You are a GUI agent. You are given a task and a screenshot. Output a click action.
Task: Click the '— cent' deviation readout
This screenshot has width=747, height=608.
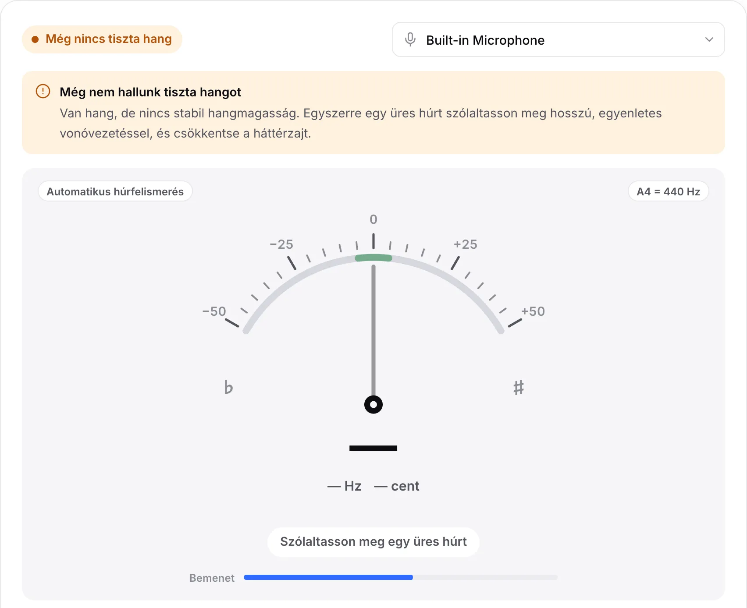point(397,486)
